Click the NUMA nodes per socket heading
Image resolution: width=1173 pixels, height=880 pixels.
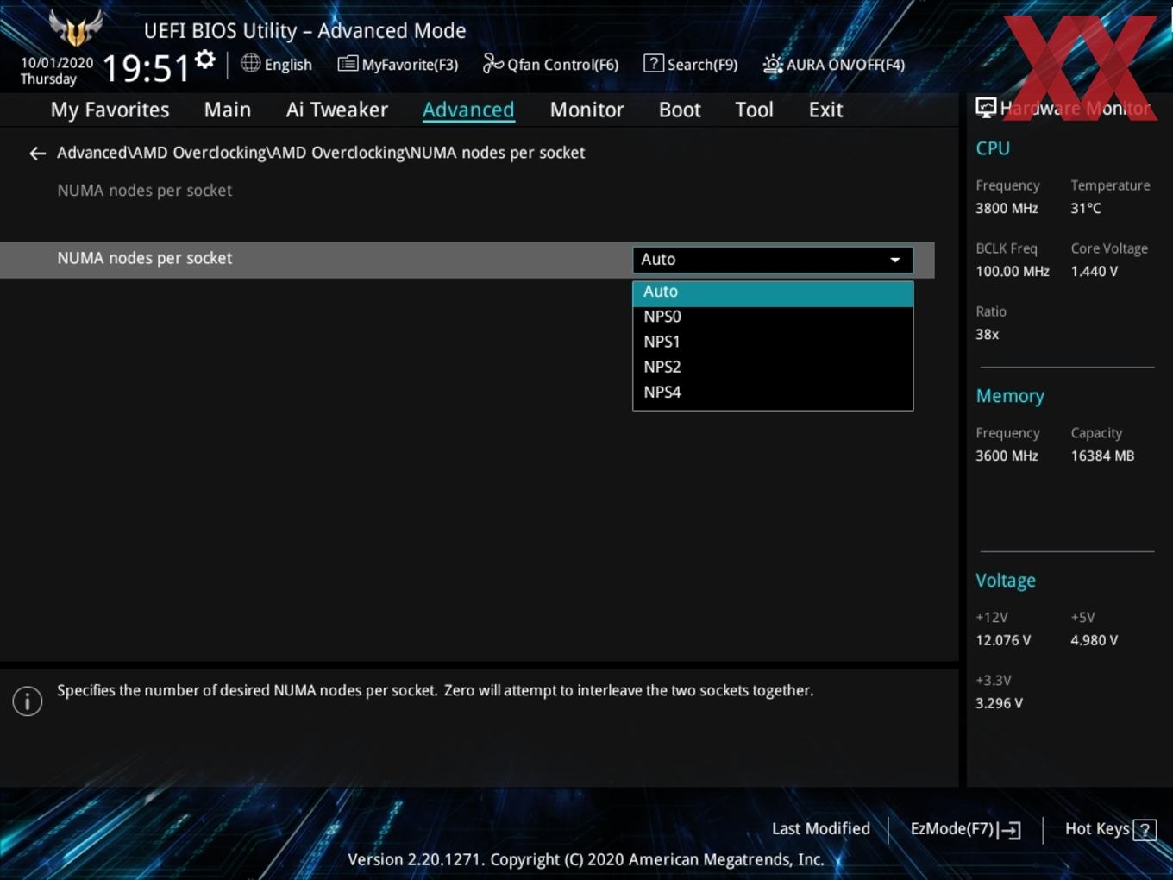tap(144, 191)
